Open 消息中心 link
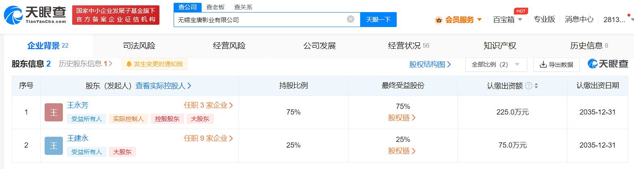The width and height of the screenshot is (634, 169). [x=579, y=19]
